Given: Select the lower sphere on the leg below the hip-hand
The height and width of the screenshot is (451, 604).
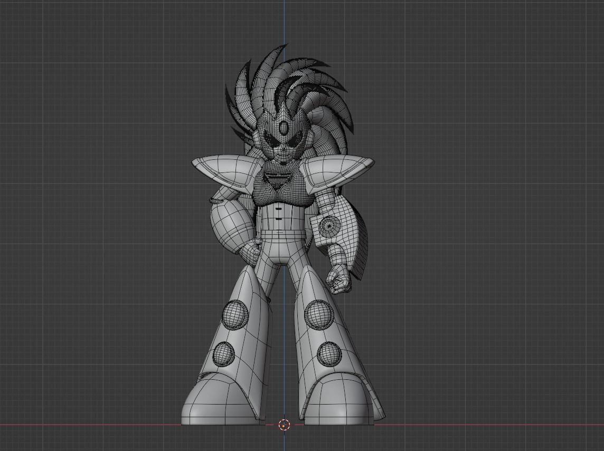Looking at the screenshot, I should point(224,354).
